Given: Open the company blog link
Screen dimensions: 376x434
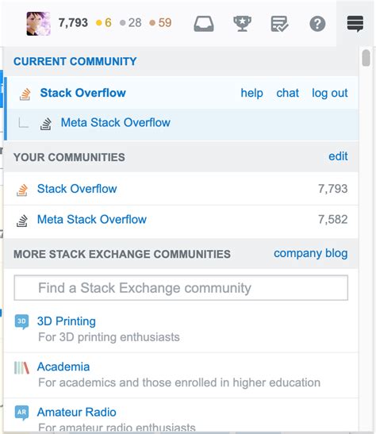Looking at the screenshot, I should click(x=311, y=253).
